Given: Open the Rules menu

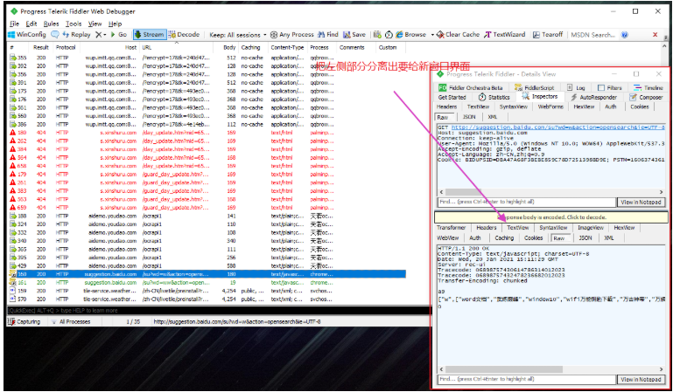Looking at the screenshot, I should click(x=51, y=24).
